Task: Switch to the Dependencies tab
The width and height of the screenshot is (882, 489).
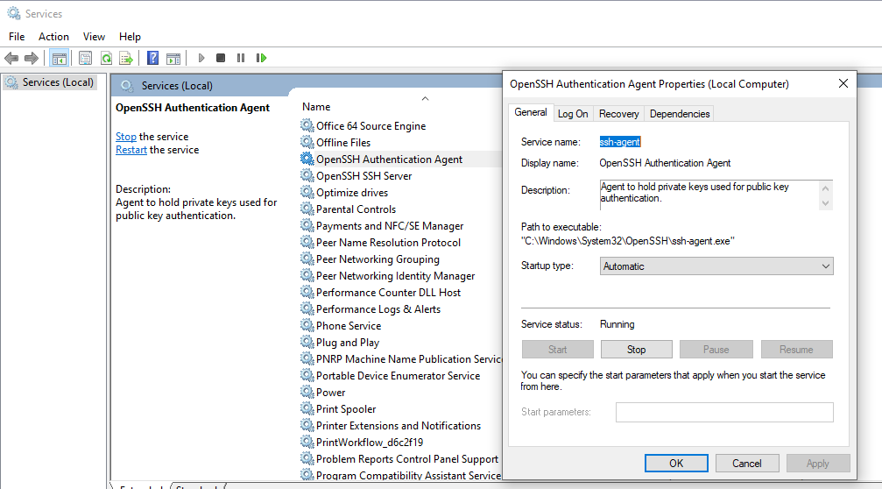Action: coord(680,114)
